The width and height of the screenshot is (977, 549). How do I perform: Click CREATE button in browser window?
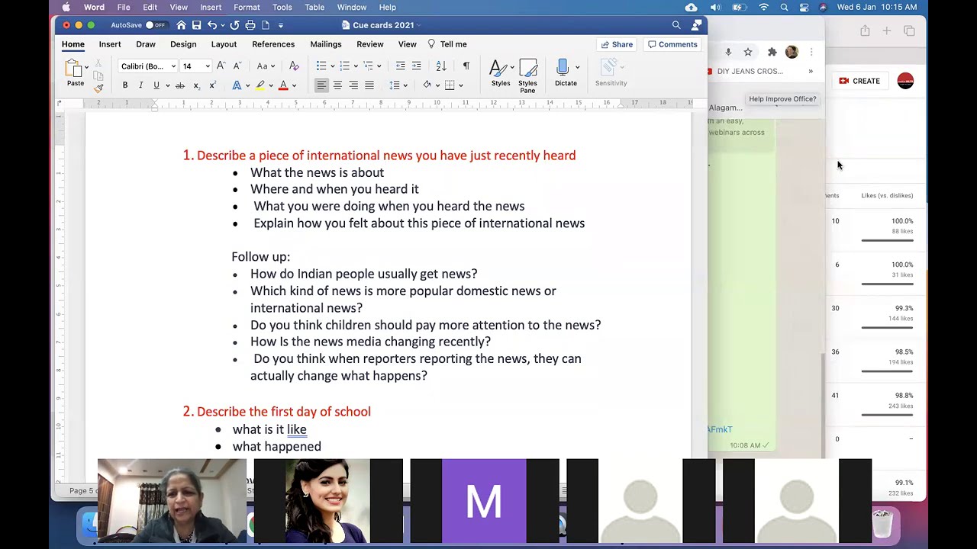[859, 81]
